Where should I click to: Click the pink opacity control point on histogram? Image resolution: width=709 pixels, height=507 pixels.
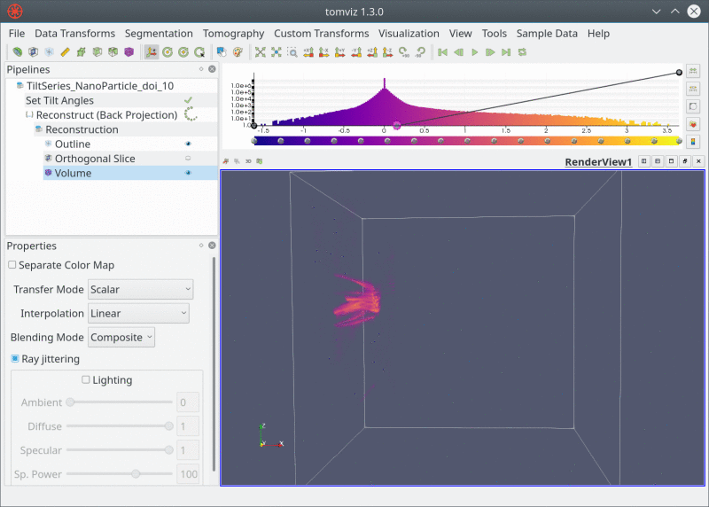point(396,126)
